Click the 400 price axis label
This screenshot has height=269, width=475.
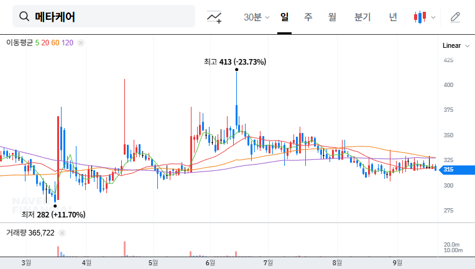(448, 85)
